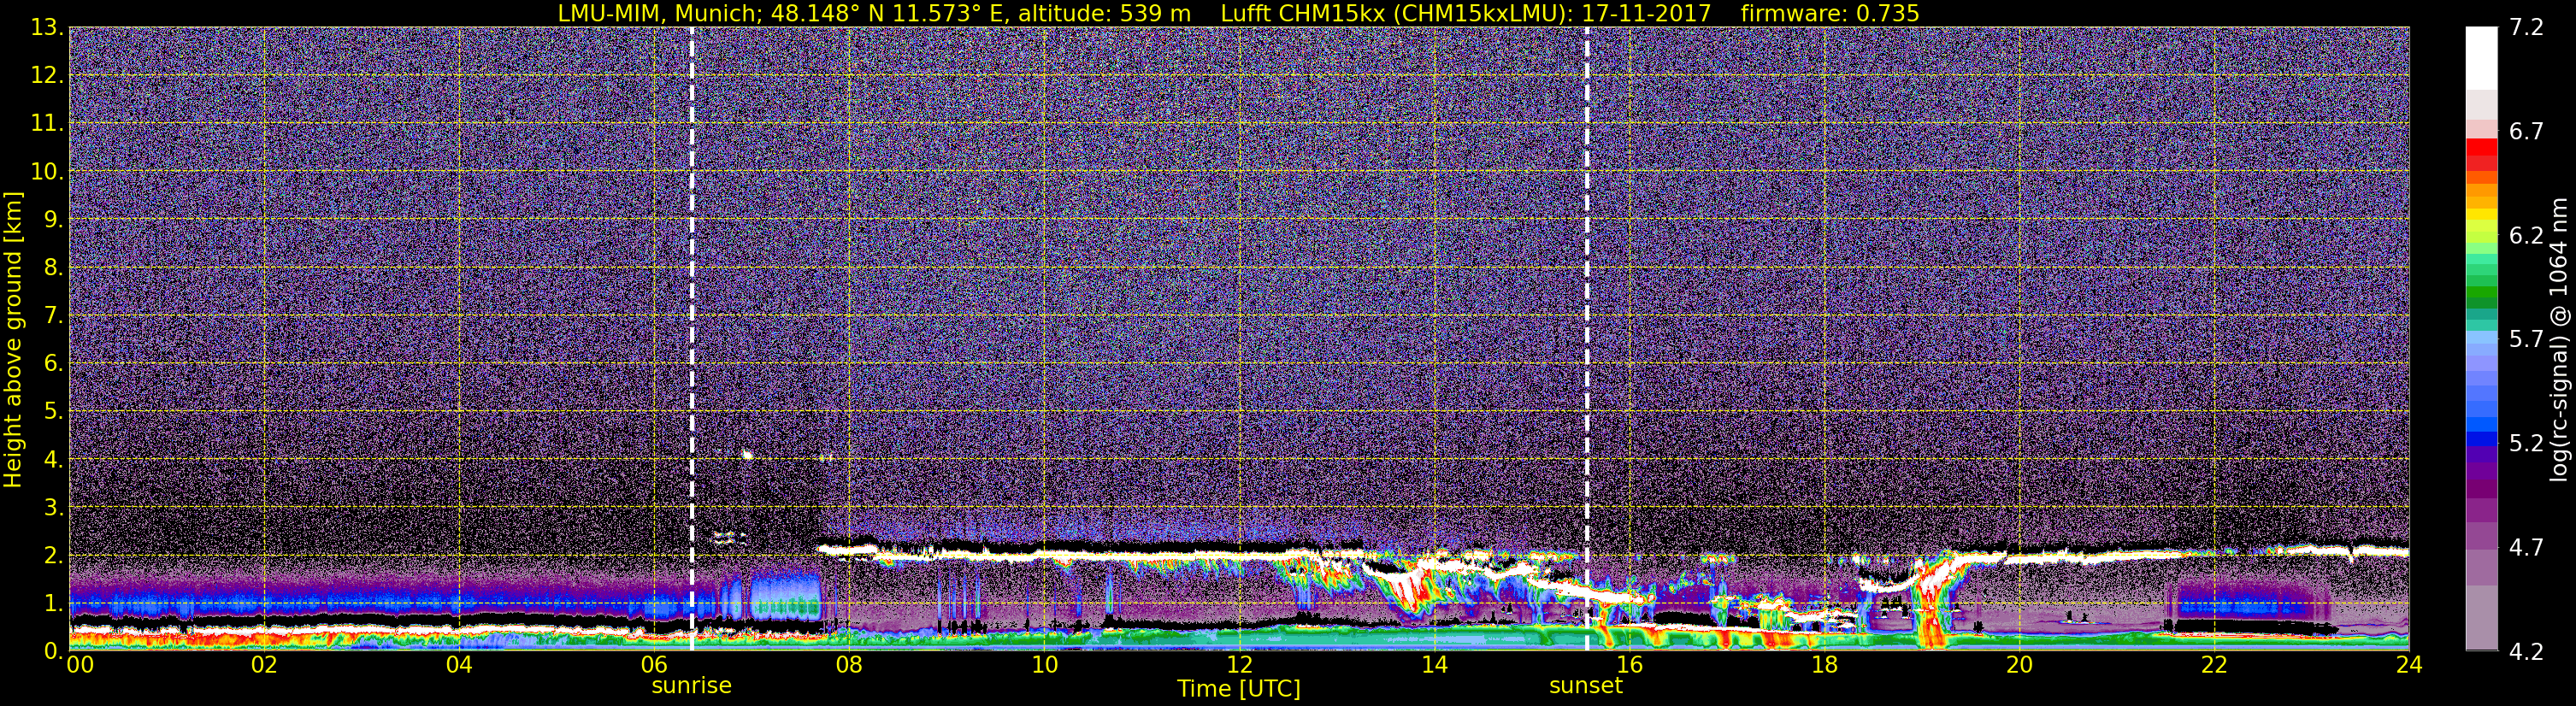Click the height axis tick '11.'
This screenshot has height=706, width=2576.
[x=47, y=123]
